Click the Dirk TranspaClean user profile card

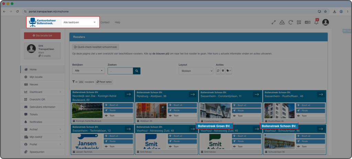42,51
